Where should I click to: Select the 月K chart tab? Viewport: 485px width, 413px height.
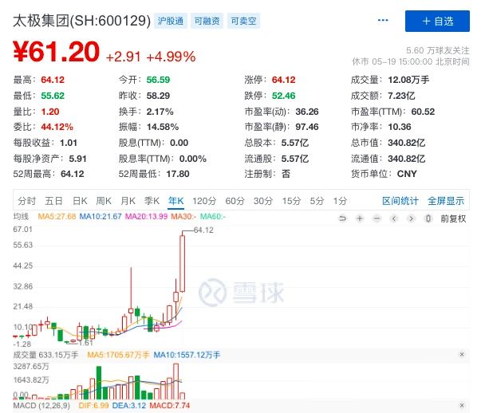[128, 201]
